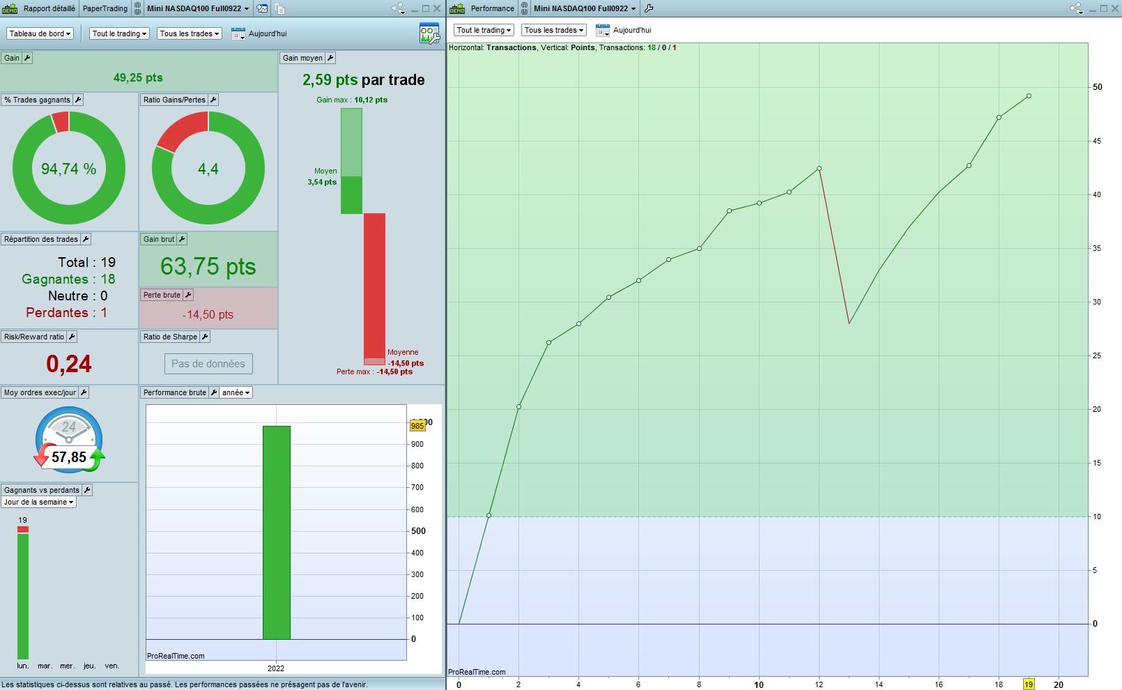Open dashboard customization icon in Rapport détaillé

click(429, 33)
